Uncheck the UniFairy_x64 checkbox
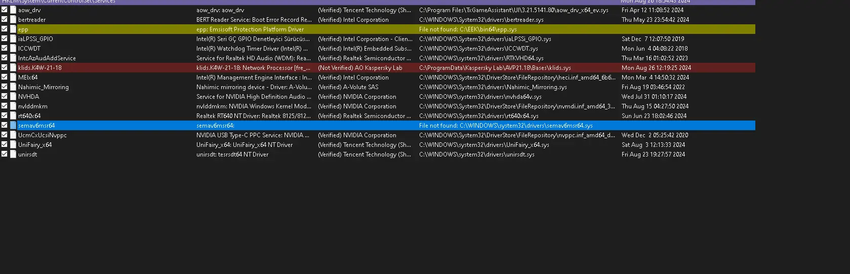This screenshot has height=274, width=850. 5,144
